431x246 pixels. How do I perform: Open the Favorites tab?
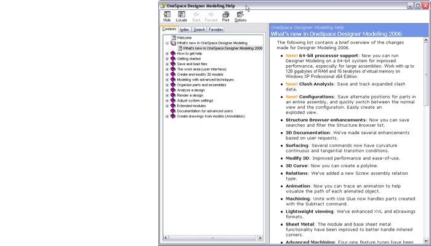pyautogui.click(x=216, y=30)
